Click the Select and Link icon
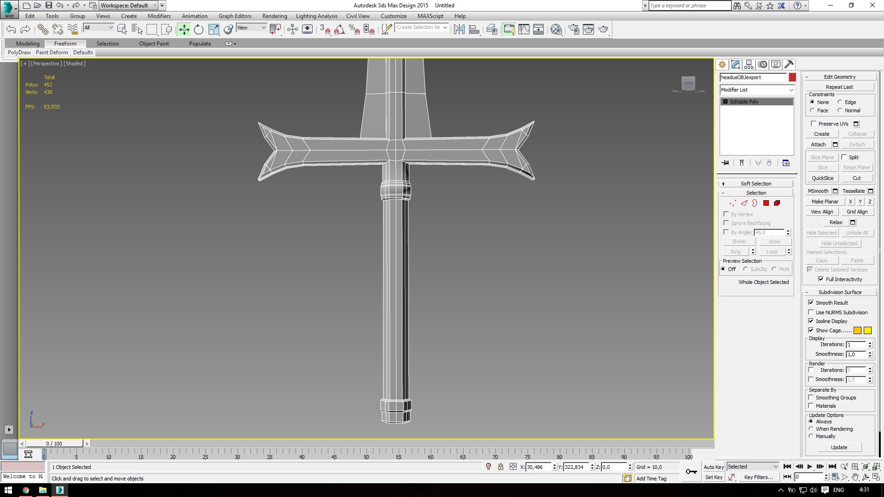Viewport: 884px width, 497px height. tap(43, 29)
